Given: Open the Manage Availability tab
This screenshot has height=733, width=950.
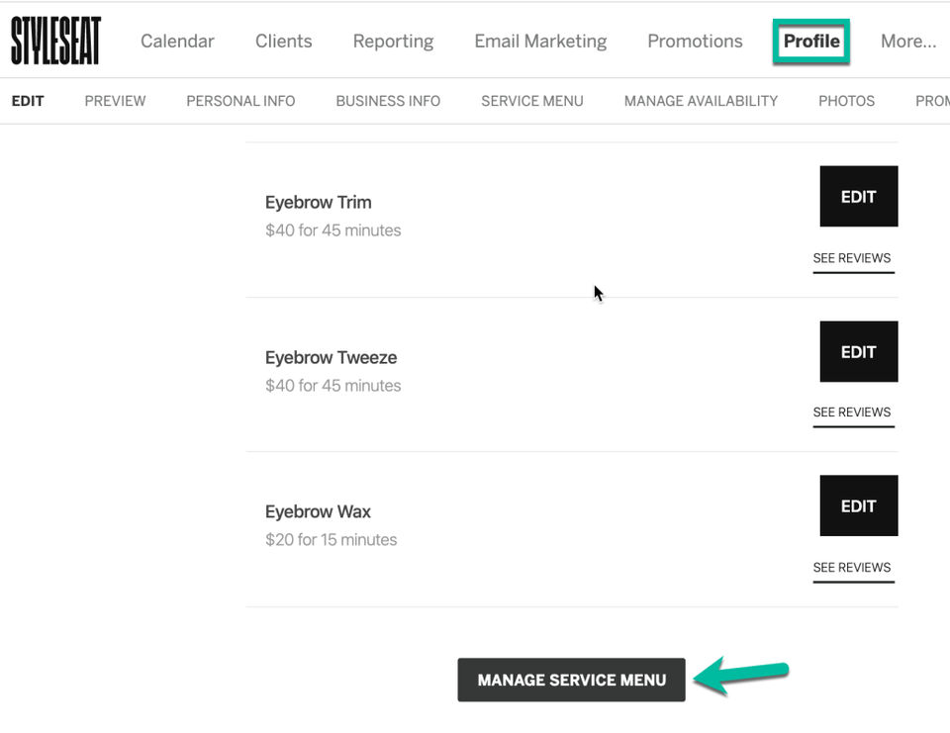Looking at the screenshot, I should pyautogui.click(x=701, y=101).
